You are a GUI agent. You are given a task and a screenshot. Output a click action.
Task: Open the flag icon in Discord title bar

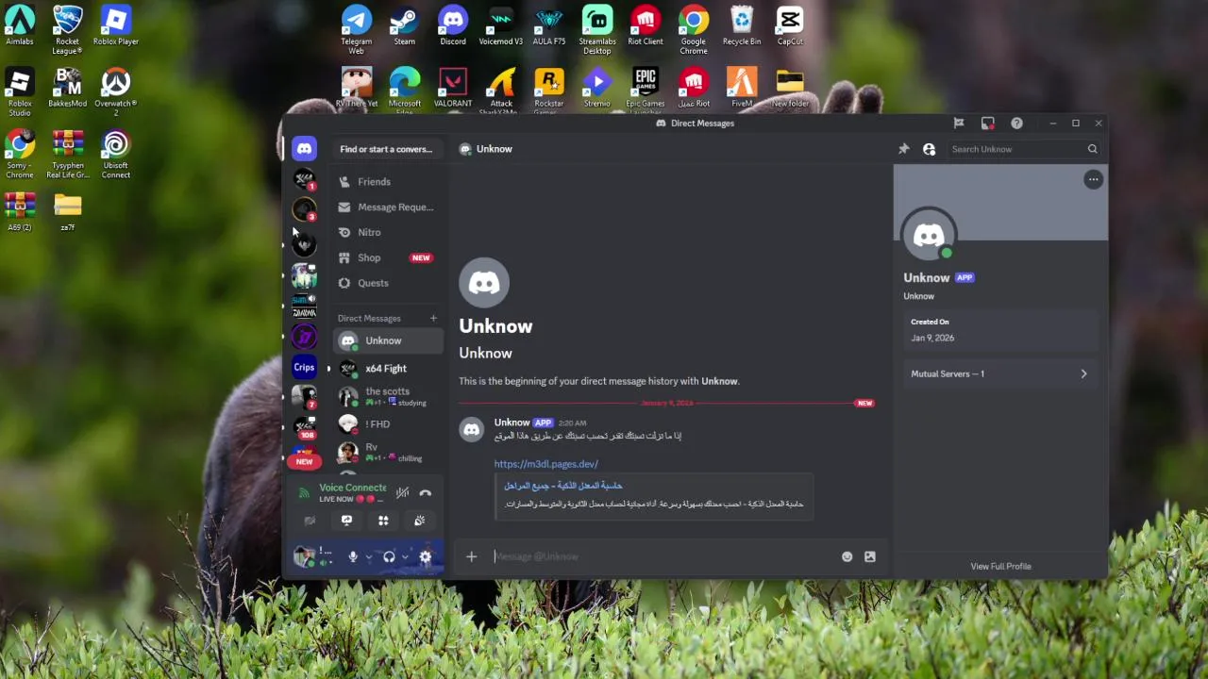[959, 124]
